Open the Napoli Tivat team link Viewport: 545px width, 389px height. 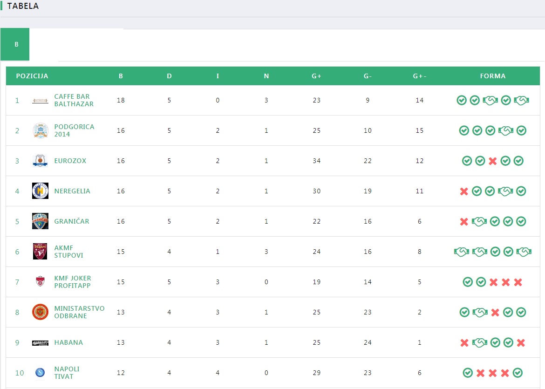[67, 373]
